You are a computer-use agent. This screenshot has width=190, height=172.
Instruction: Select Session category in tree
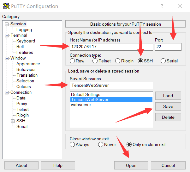[18, 24]
